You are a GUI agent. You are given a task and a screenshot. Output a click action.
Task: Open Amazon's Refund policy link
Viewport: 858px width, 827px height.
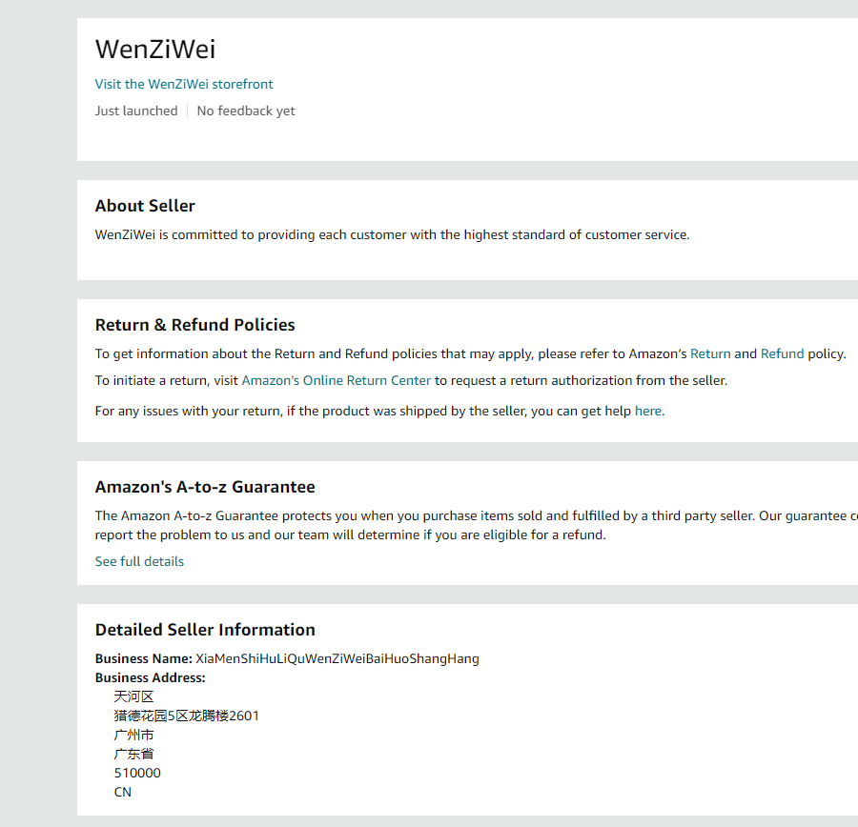coord(782,353)
